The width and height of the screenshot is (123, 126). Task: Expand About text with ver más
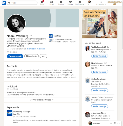pyautogui.click(x=73, y=77)
